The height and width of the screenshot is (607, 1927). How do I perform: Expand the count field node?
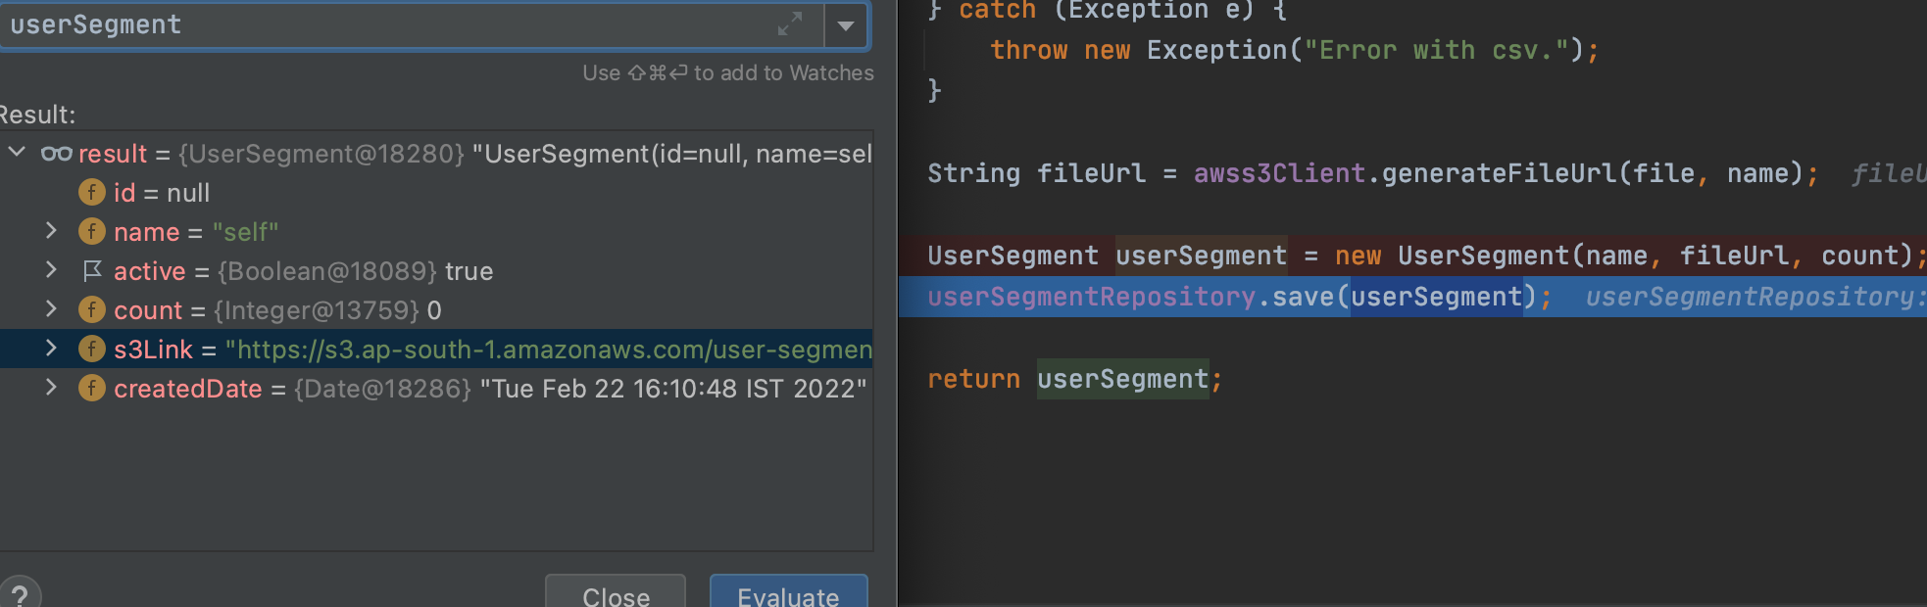51,308
